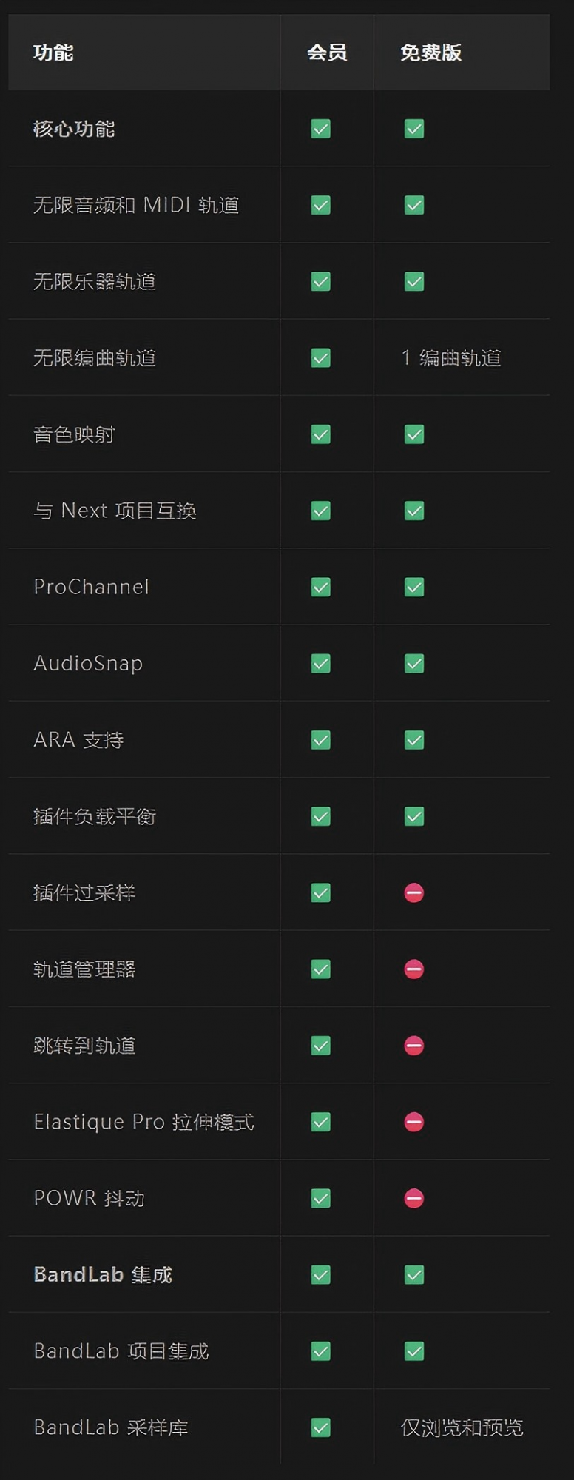Click the 仅浏览和预览 text
Image resolution: width=574 pixels, height=1480 pixels.
pos(462,1427)
